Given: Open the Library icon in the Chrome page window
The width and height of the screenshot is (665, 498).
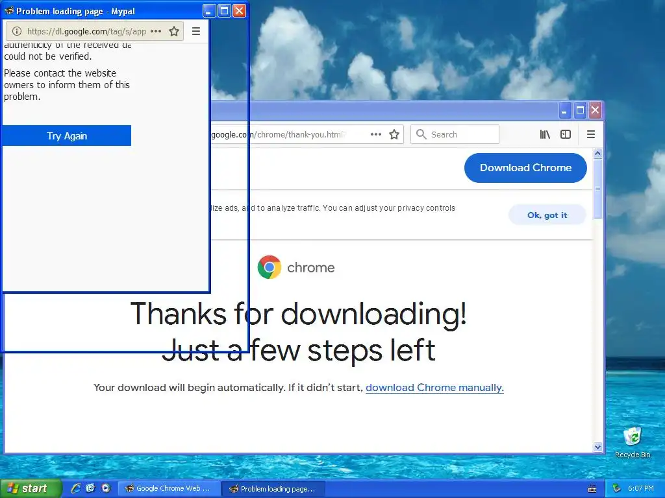Looking at the screenshot, I should (x=545, y=134).
